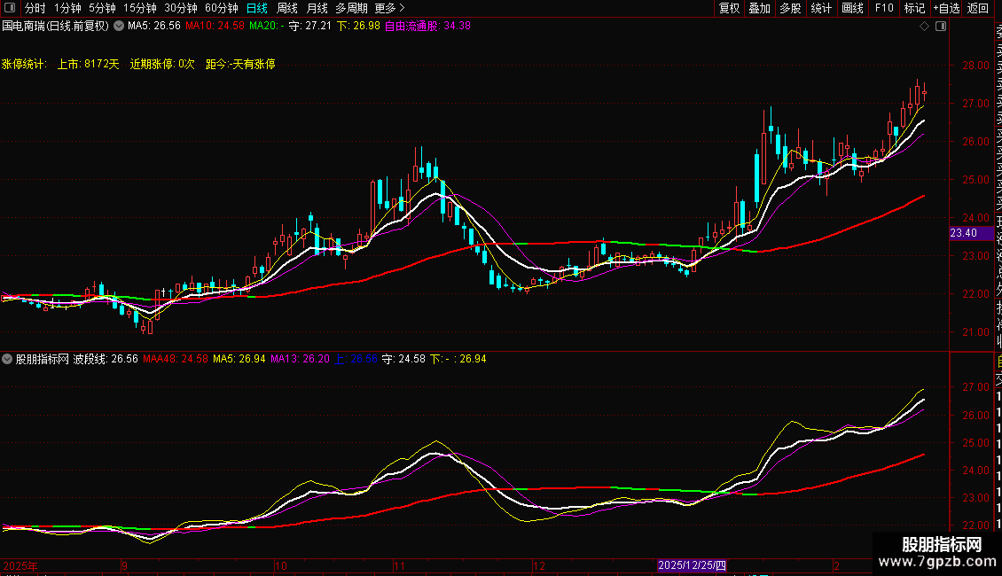
Task: Add stock via +自选 button
Action: [x=945, y=8]
